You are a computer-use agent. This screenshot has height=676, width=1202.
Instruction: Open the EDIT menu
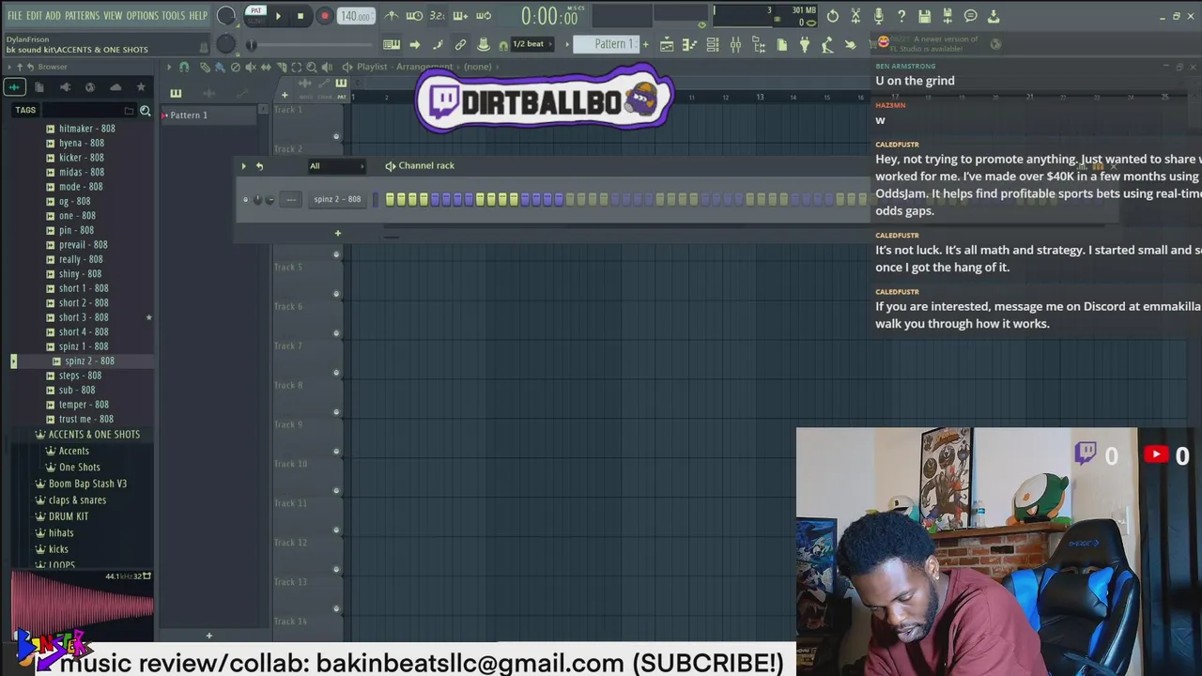tap(34, 16)
